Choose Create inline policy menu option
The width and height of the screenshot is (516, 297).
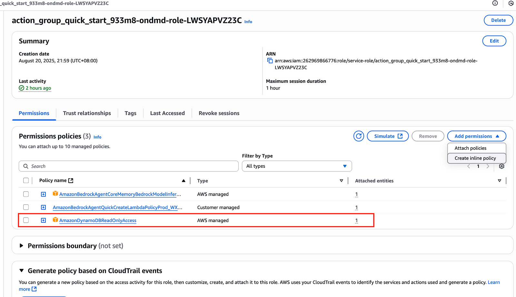pos(475,158)
